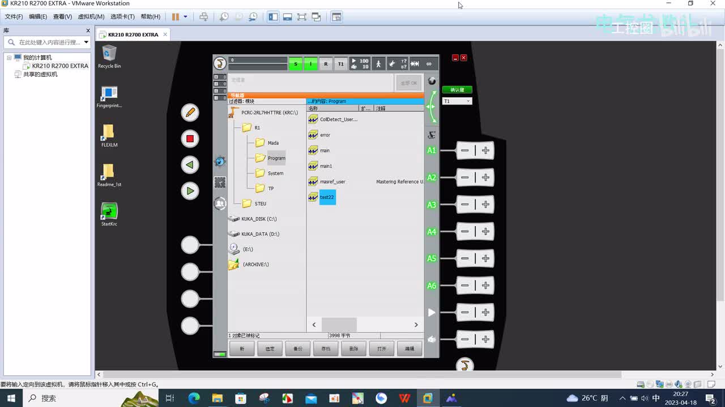Image resolution: width=725 pixels, height=407 pixels.
Task: Open the 虚拟机(M) menu
Action: (x=91, y=17)
